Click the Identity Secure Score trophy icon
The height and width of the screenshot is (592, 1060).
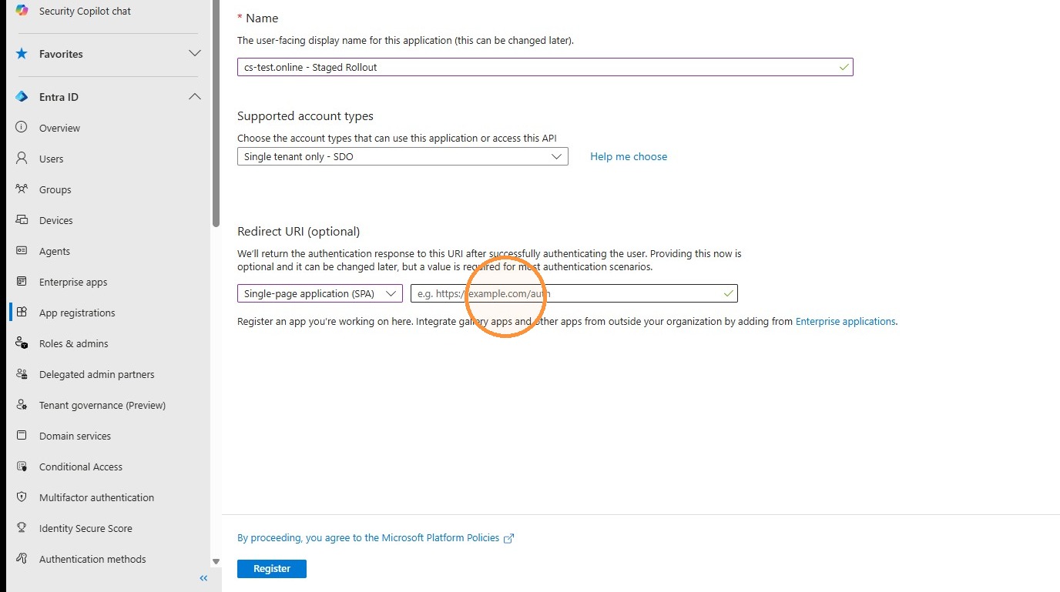tap(22, 528)
